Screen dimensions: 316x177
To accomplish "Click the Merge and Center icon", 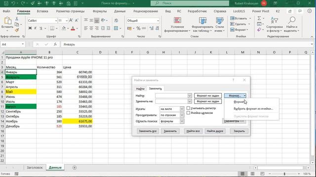I will click(116, 29).
